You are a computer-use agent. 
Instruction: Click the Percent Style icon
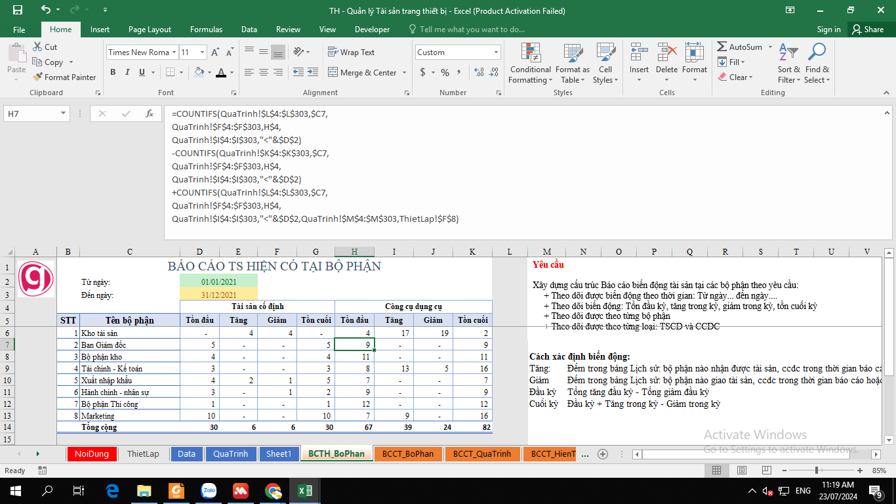coord(445,72)
